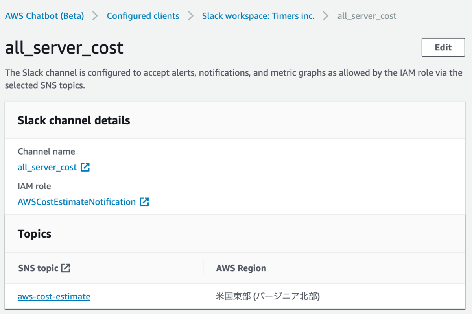Click the Channel name label
This screenshot has width=472, height=314.
click(46, 151)
